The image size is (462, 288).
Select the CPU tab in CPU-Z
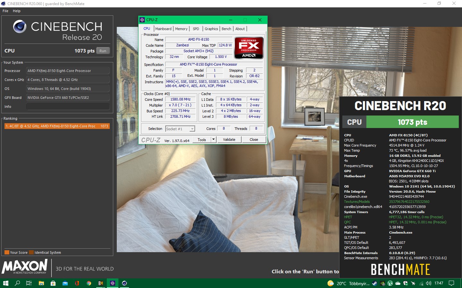click(x=147, y=28)
